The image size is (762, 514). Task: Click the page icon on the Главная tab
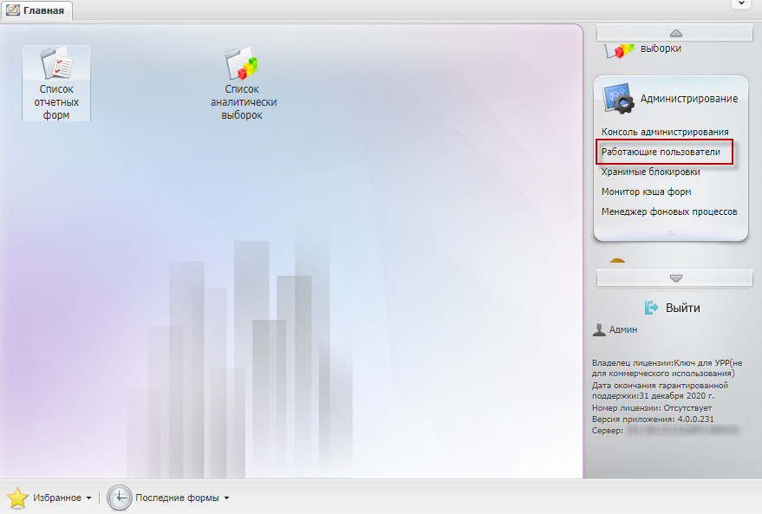coord(13,10)
